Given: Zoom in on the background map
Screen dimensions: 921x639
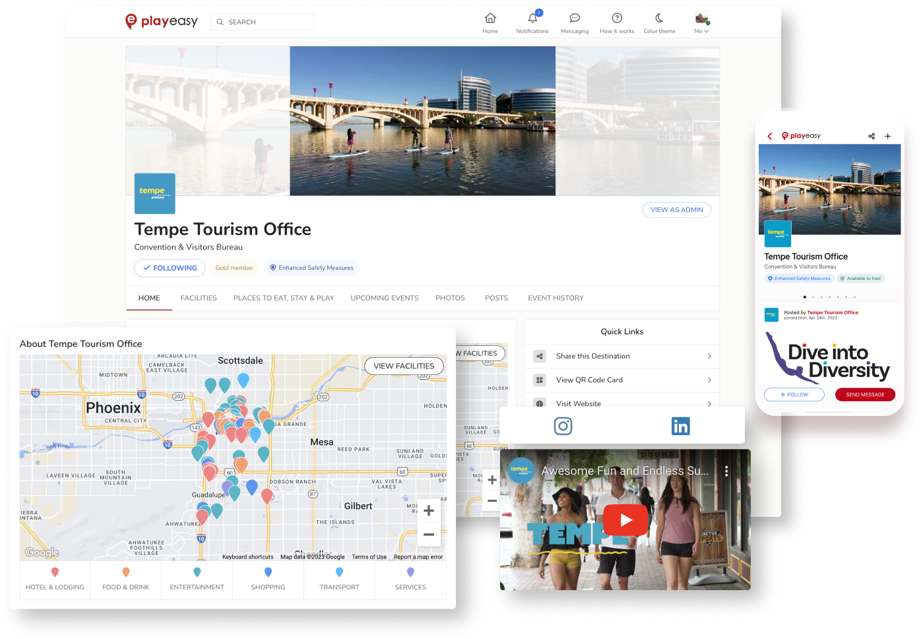Looking at the screenshot, I should tap(492, 480).
